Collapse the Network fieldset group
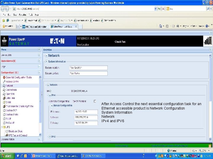The height and width of the screenshot is (159, 213). point(48,85)
